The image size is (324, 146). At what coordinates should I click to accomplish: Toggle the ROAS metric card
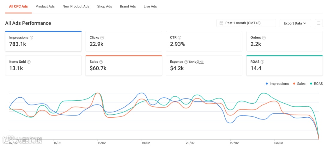click(284, 65)
